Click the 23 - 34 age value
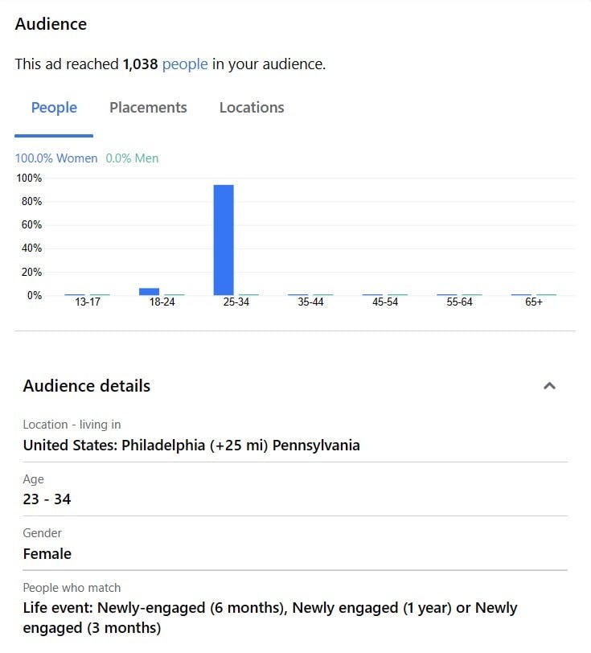This screenshot has width=591, height=653. pyautogui.click(x=47, y=499)
